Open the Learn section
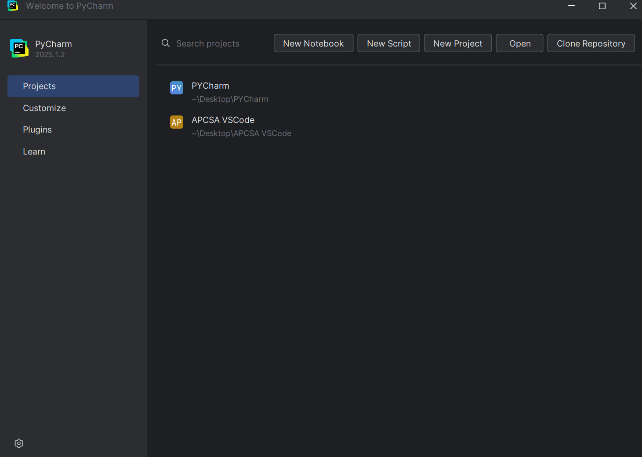 (x=34, y=151)
